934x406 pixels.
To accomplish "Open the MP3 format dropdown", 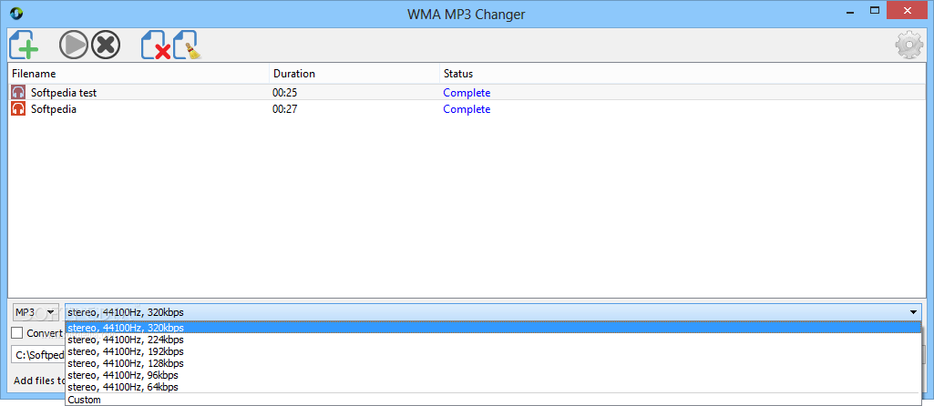I will [36, 312].
